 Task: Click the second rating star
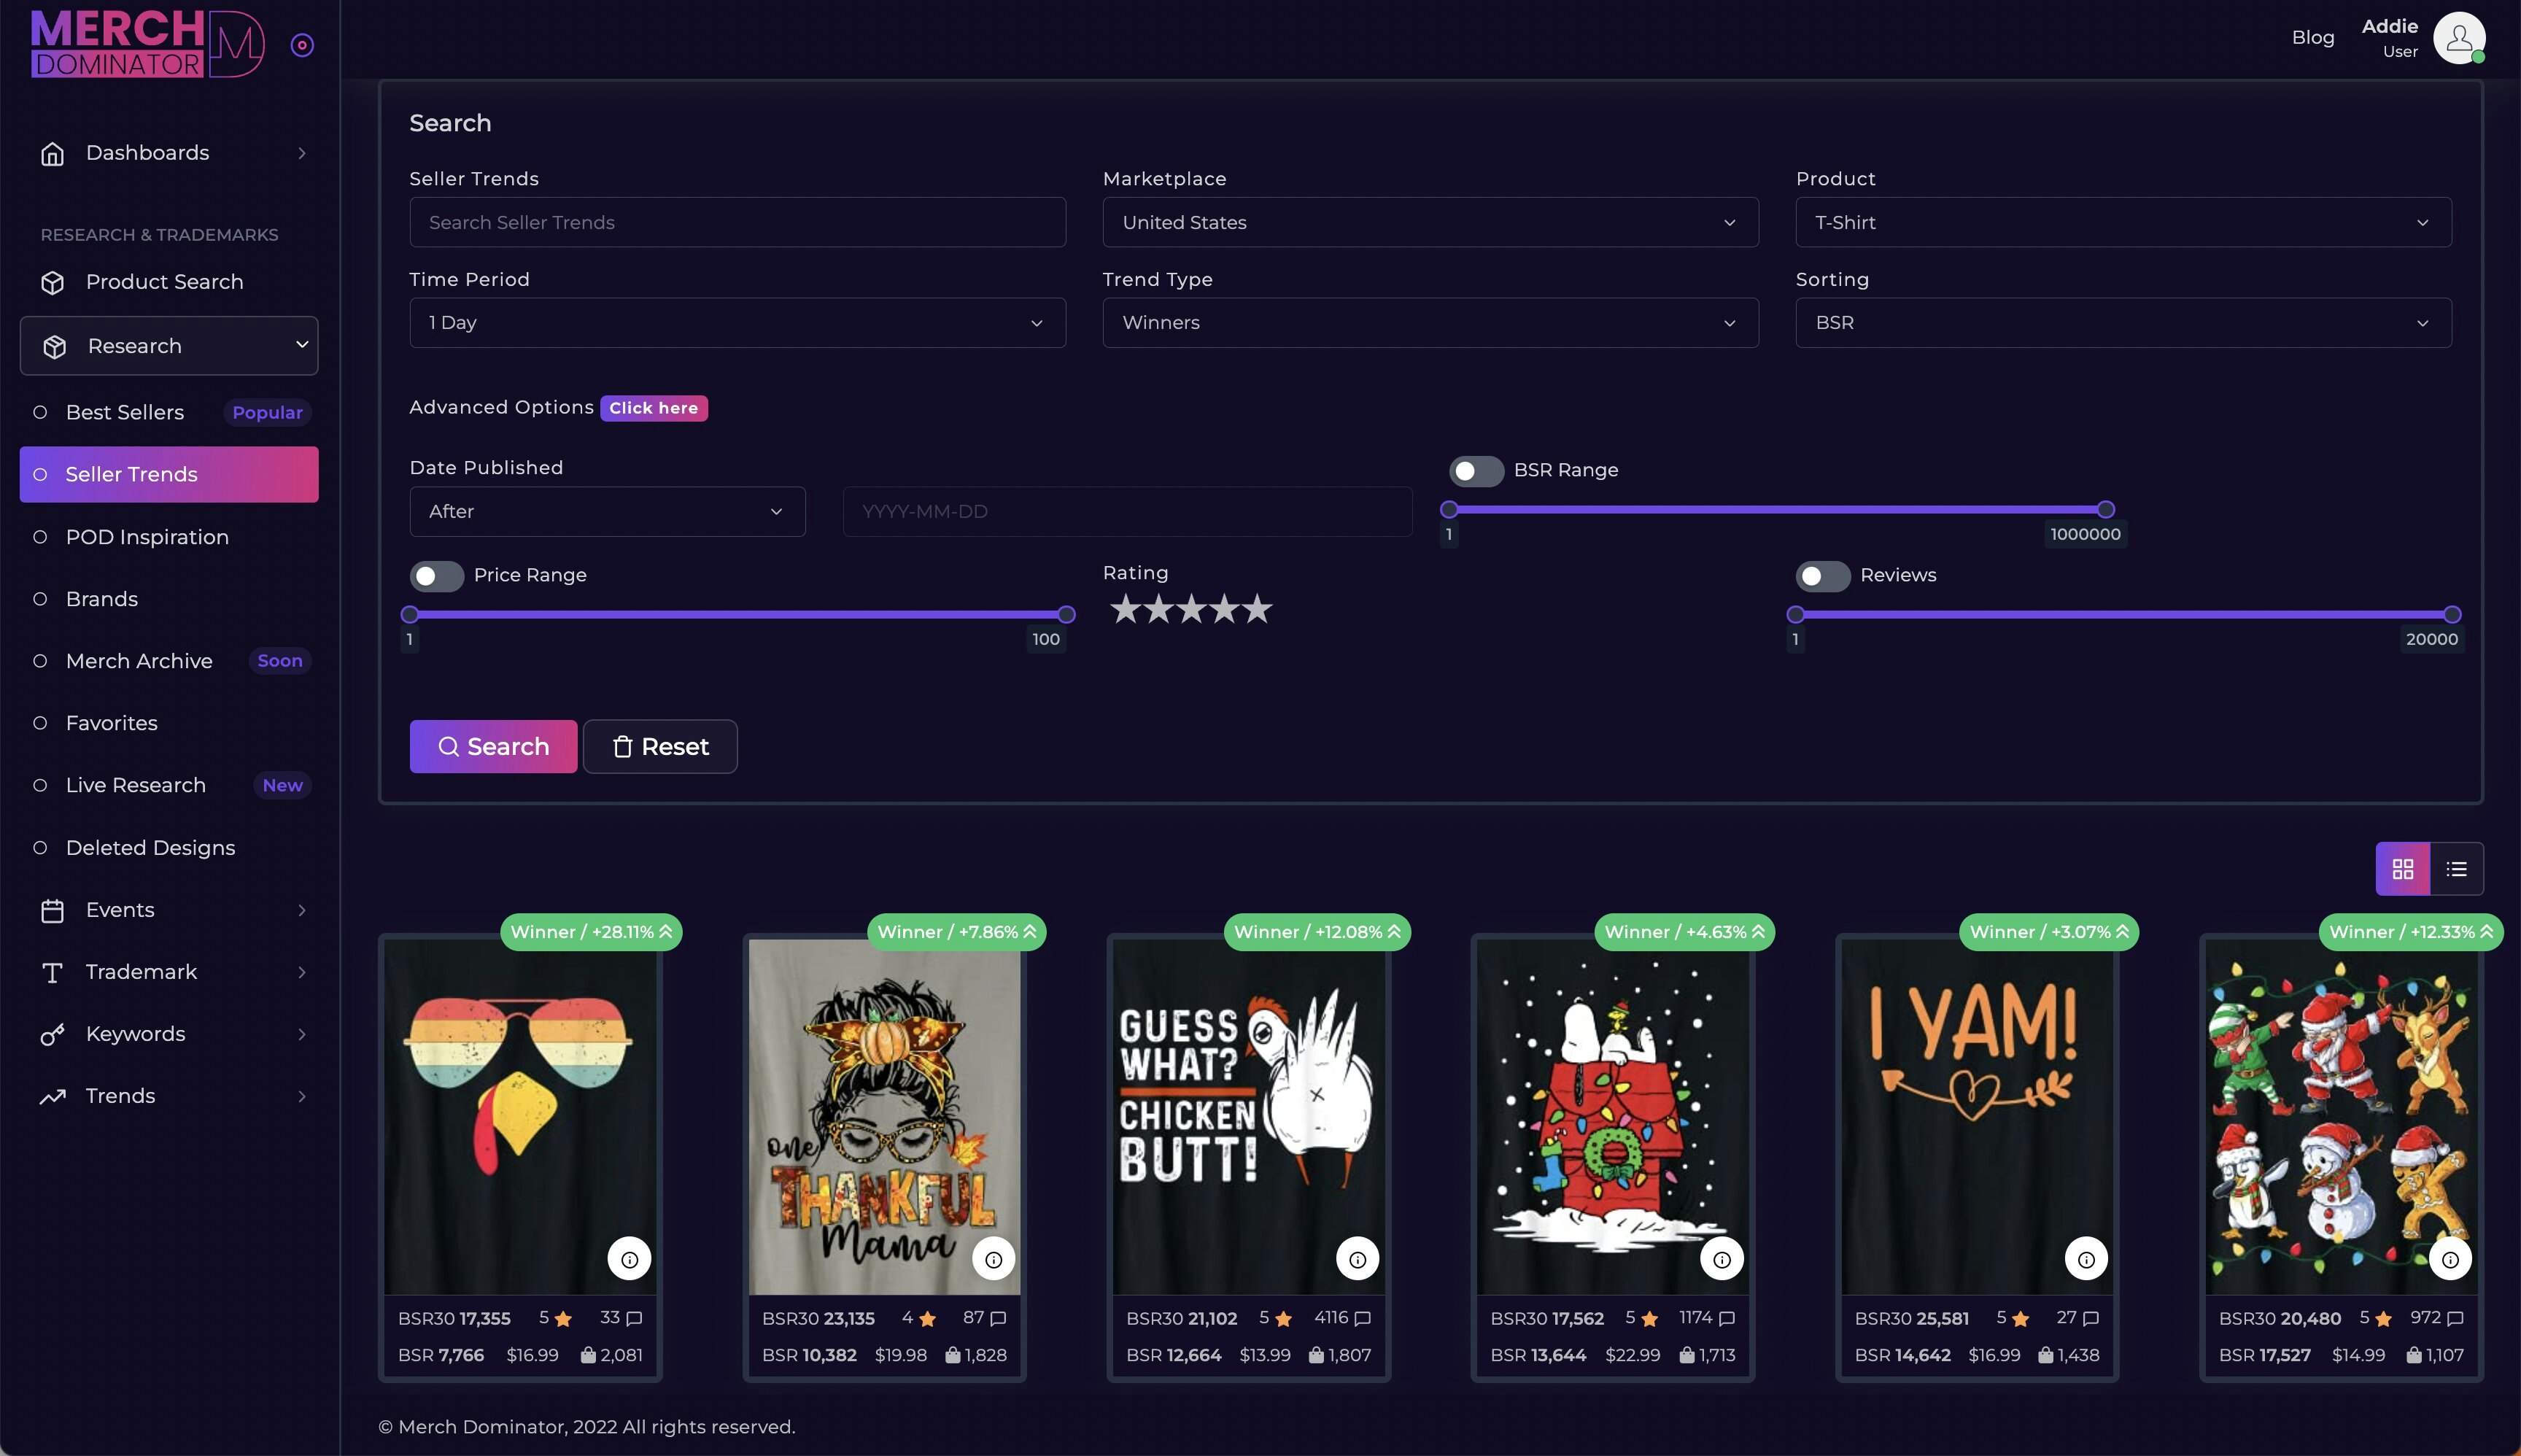tap(1158, 608)
